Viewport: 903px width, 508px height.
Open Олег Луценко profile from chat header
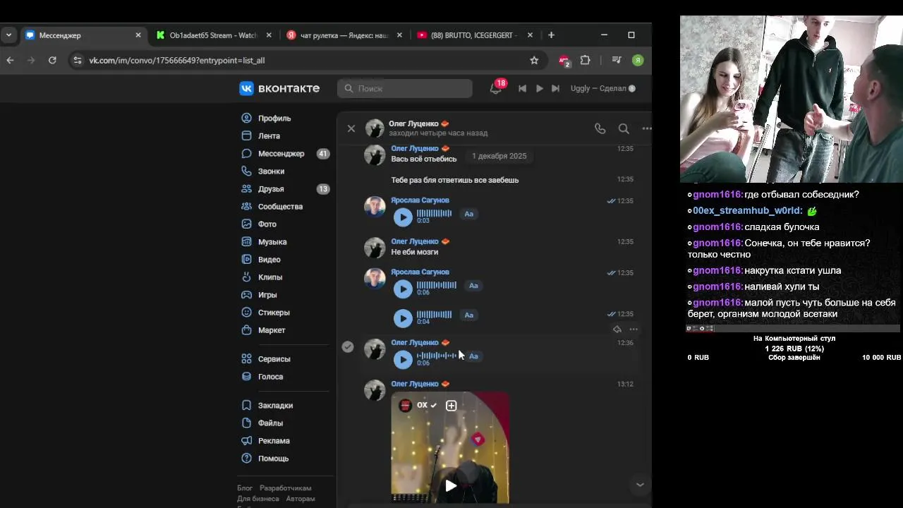414,123
